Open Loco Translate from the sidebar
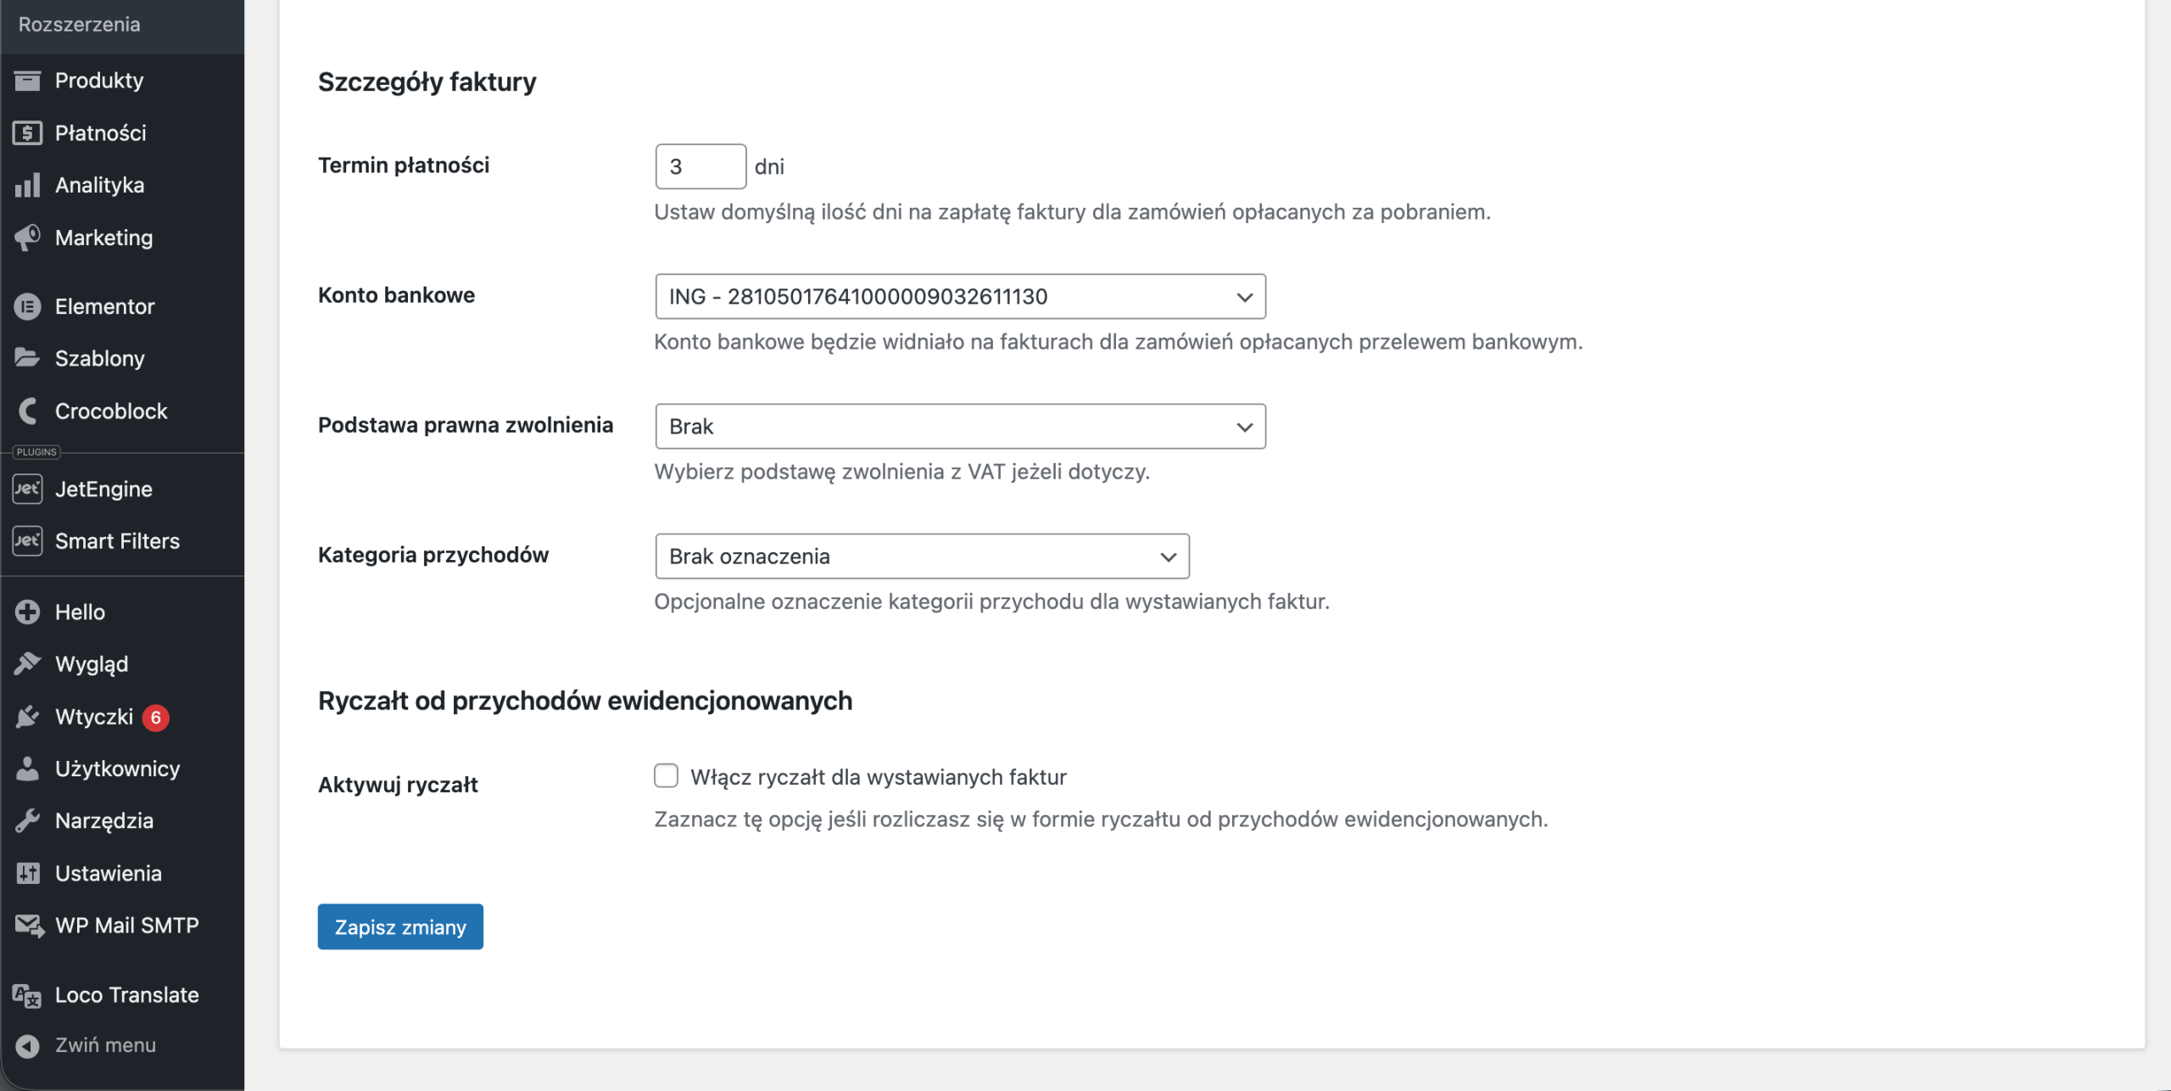 (x=126, y=994)
